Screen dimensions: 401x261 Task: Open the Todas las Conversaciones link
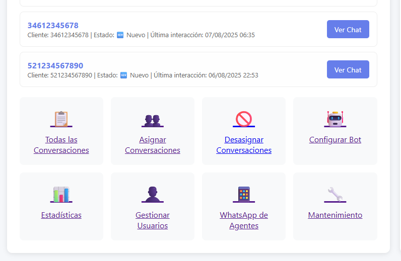pos(61,145)
